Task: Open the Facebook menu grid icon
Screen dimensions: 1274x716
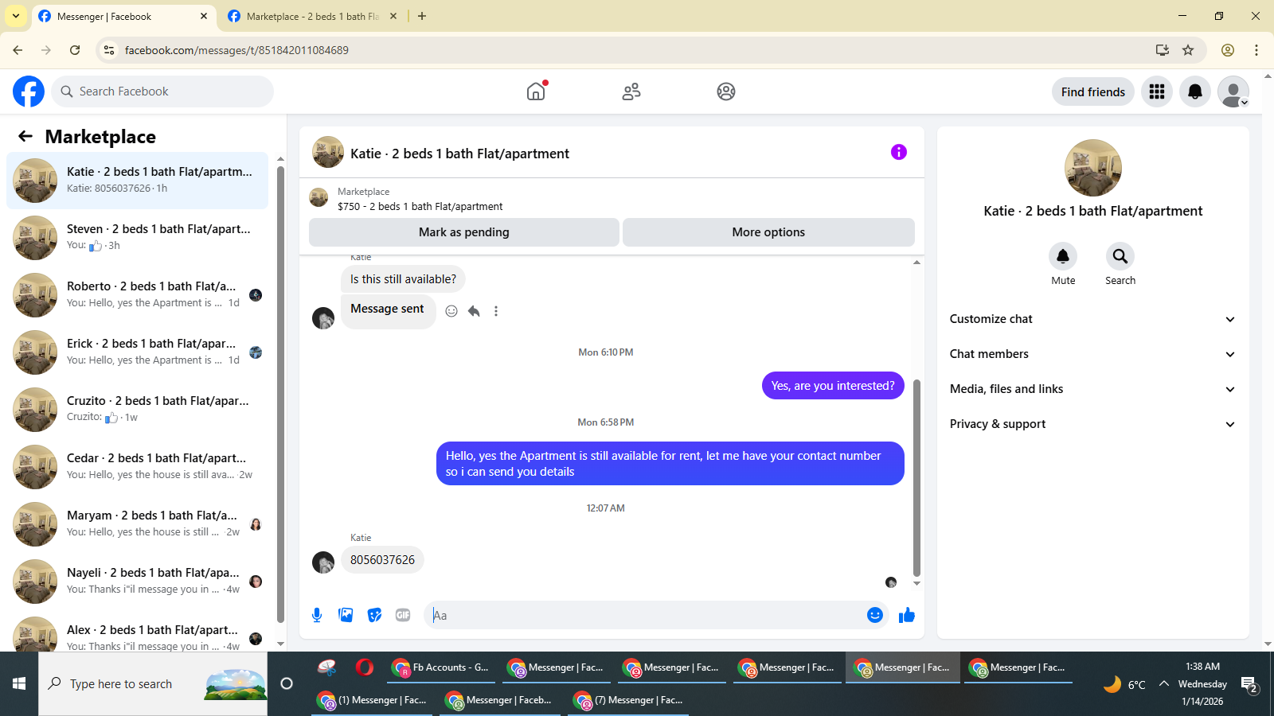Action: coord(1157,91)
